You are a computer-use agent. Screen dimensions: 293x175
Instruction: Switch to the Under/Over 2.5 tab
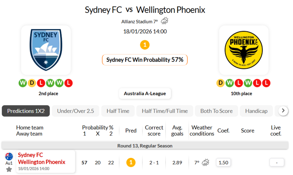click(75, 111)
